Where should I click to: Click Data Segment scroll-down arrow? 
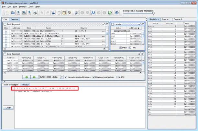click(143, 70)
